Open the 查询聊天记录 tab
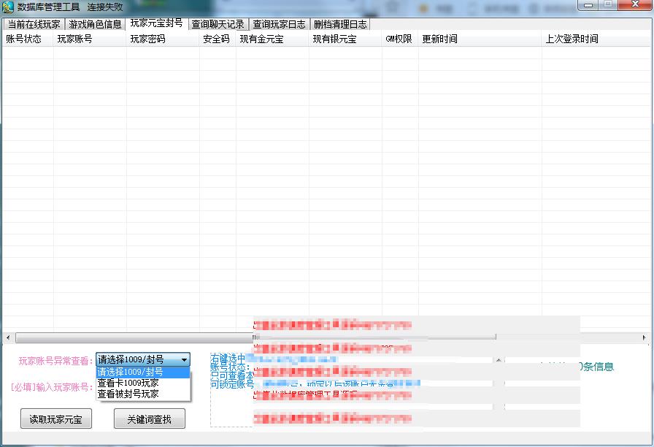Image resolution: width=654 pixels, height=447 pixels. click(x=218, y=24)
